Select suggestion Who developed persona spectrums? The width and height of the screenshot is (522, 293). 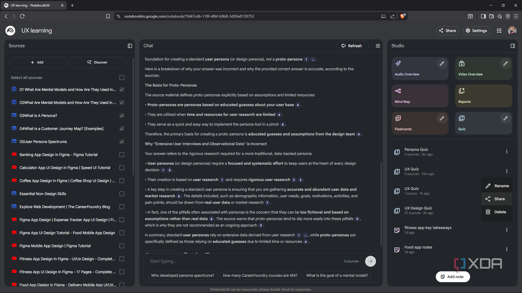tap(183, 275)
